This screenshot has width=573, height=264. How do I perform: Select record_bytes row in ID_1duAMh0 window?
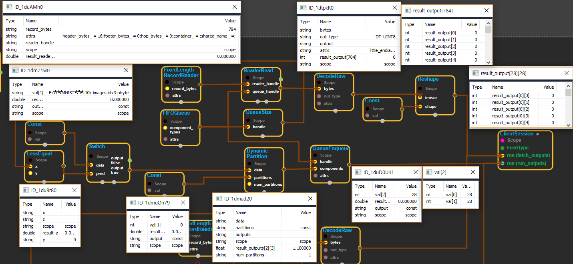point(120,29)
